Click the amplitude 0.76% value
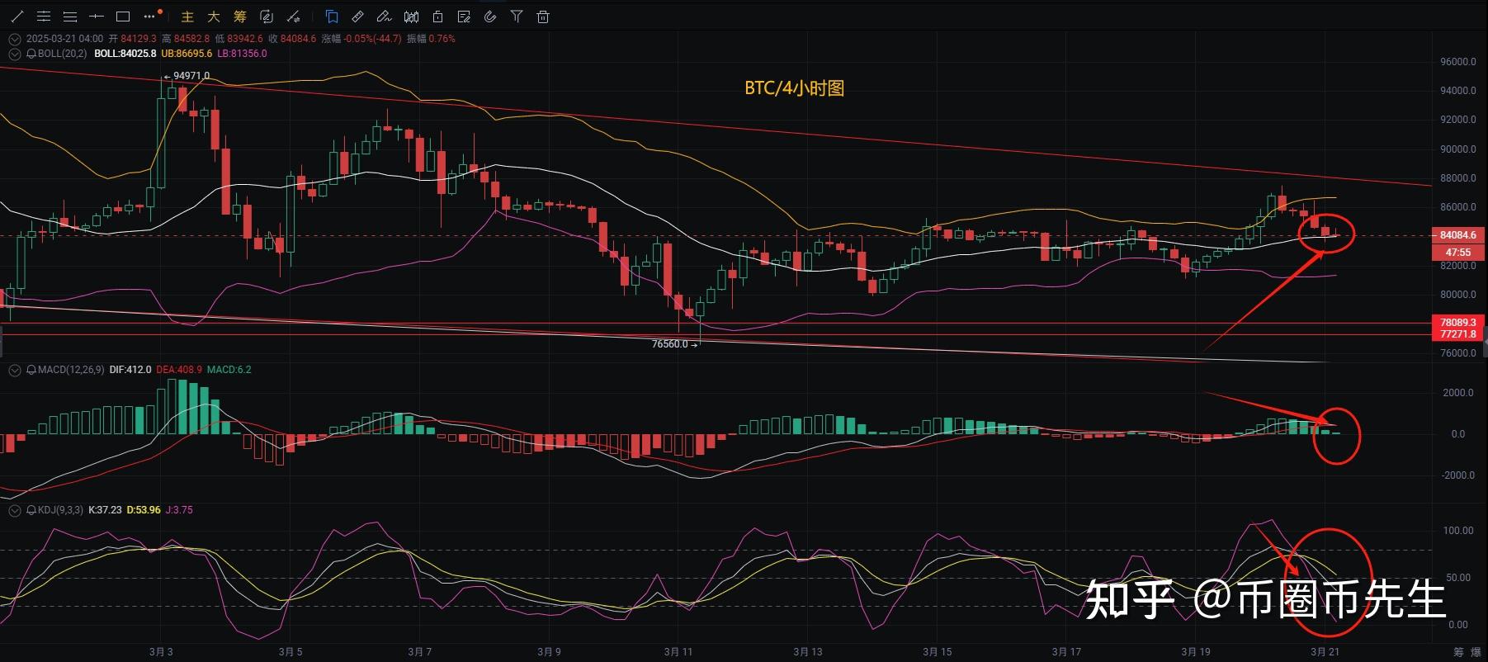The width and height of the screenshot is (1488, 662). click(442, 39)
